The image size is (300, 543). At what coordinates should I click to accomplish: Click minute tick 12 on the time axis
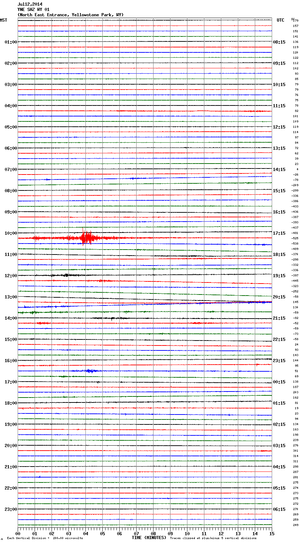221,533
